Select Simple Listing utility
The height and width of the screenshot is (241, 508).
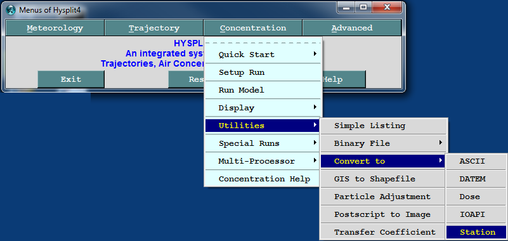coord(384,126)
